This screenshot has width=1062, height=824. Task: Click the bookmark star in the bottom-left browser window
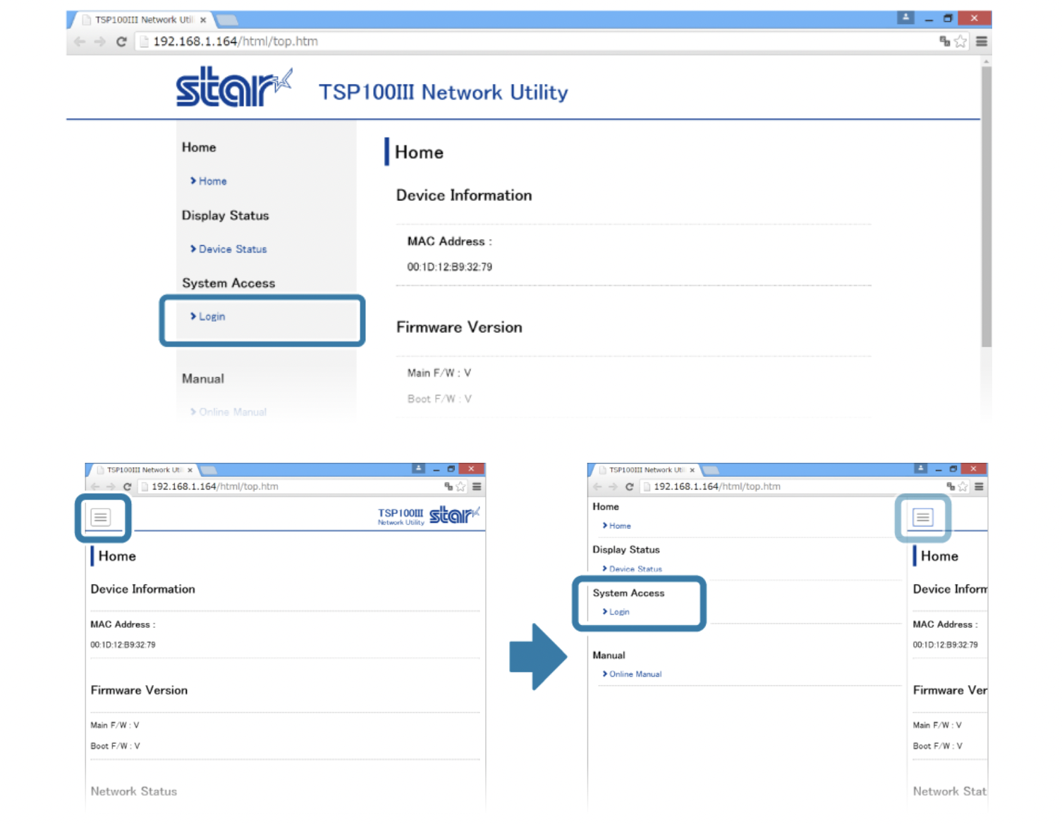click(x=460, y=486)
